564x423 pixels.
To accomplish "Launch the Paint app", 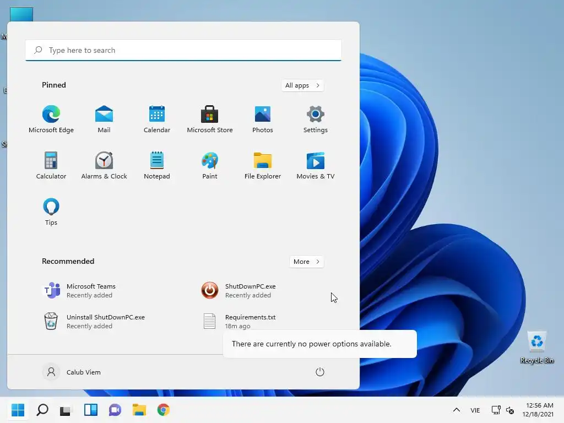I will [210, 166].
